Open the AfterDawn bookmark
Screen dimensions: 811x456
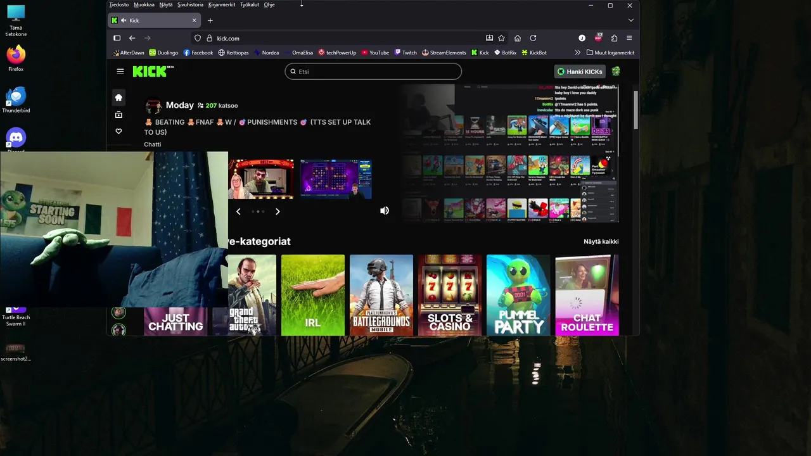tap(128, 53)
